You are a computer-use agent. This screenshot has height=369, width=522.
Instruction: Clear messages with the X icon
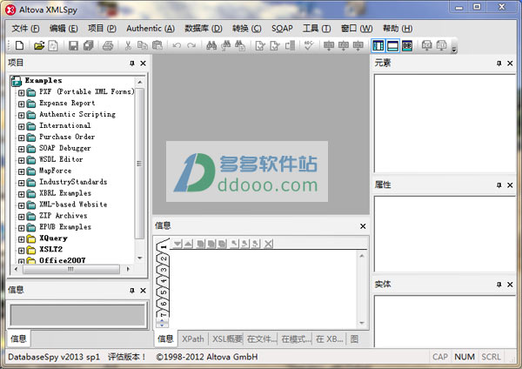click(269, 244)
